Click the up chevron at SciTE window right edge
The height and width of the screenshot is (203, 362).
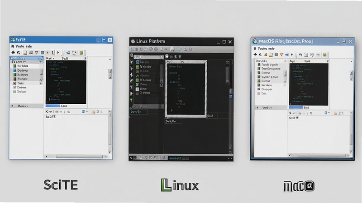point(110,60)
